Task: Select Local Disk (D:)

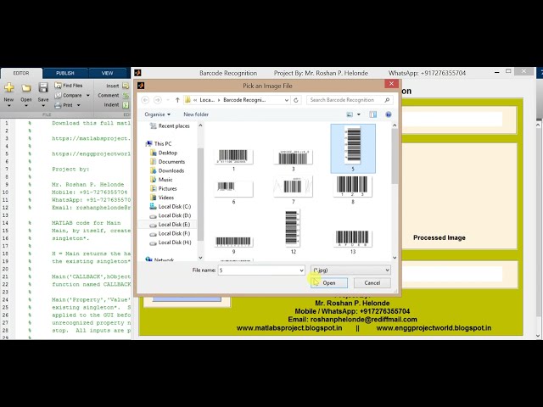Action: 170,215
